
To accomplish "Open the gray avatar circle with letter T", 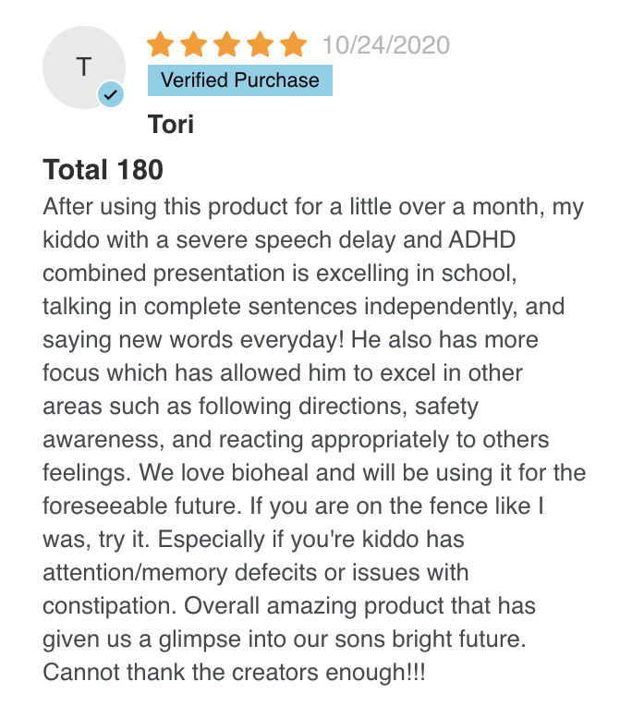I will tap(84, 67).
